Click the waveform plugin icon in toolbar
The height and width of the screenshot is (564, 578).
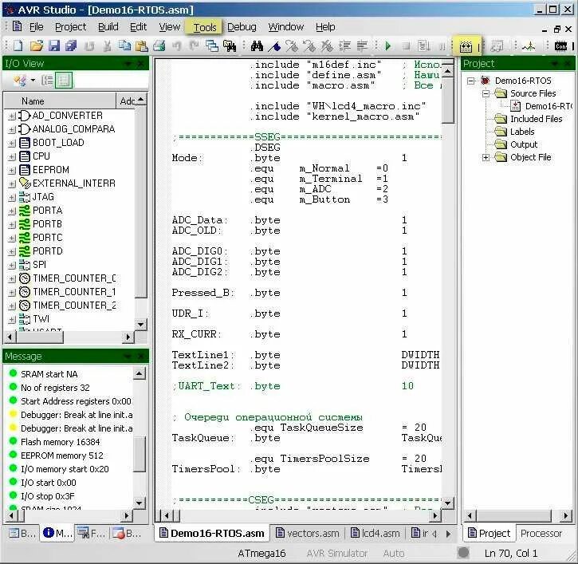pyautogui.click(x=529, y=45)
